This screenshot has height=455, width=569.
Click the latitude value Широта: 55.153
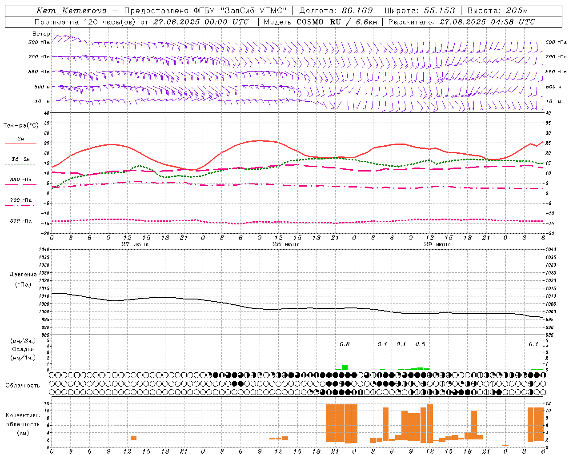(420, 11)
